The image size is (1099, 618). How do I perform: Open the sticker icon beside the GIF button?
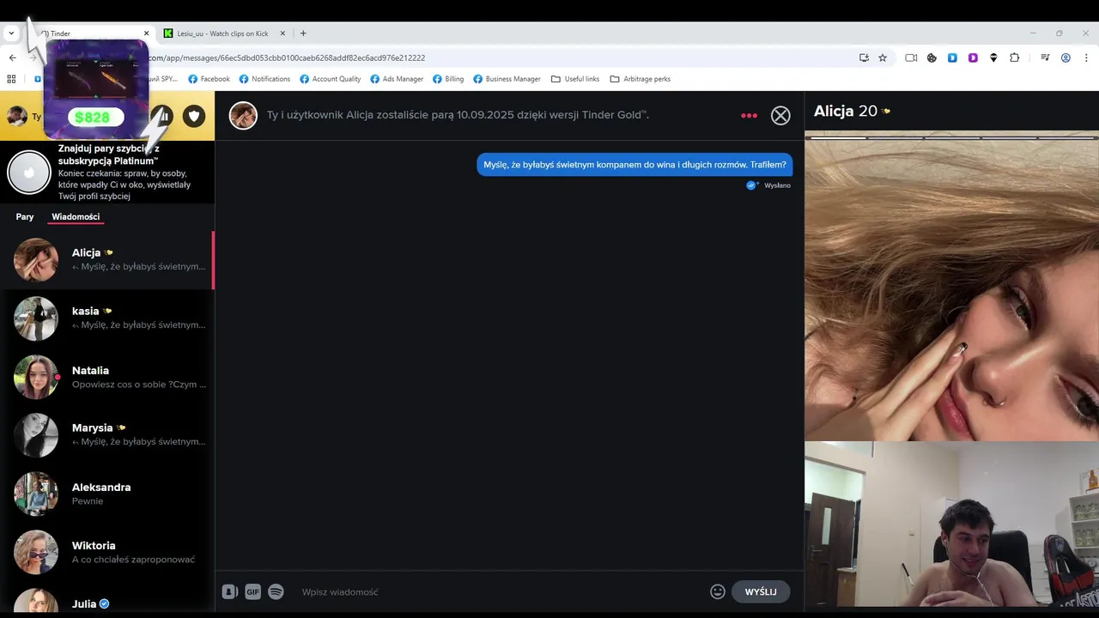[x=229, y=591]
